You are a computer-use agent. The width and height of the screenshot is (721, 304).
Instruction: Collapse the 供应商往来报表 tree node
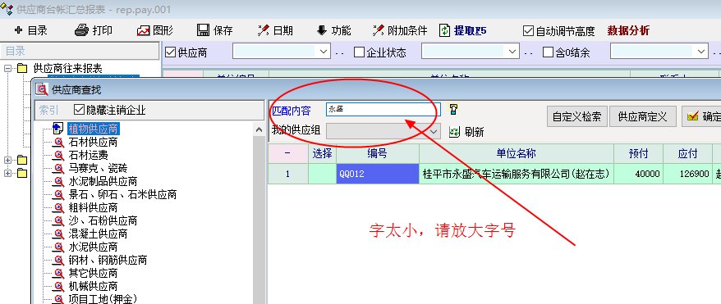point(7,69)
